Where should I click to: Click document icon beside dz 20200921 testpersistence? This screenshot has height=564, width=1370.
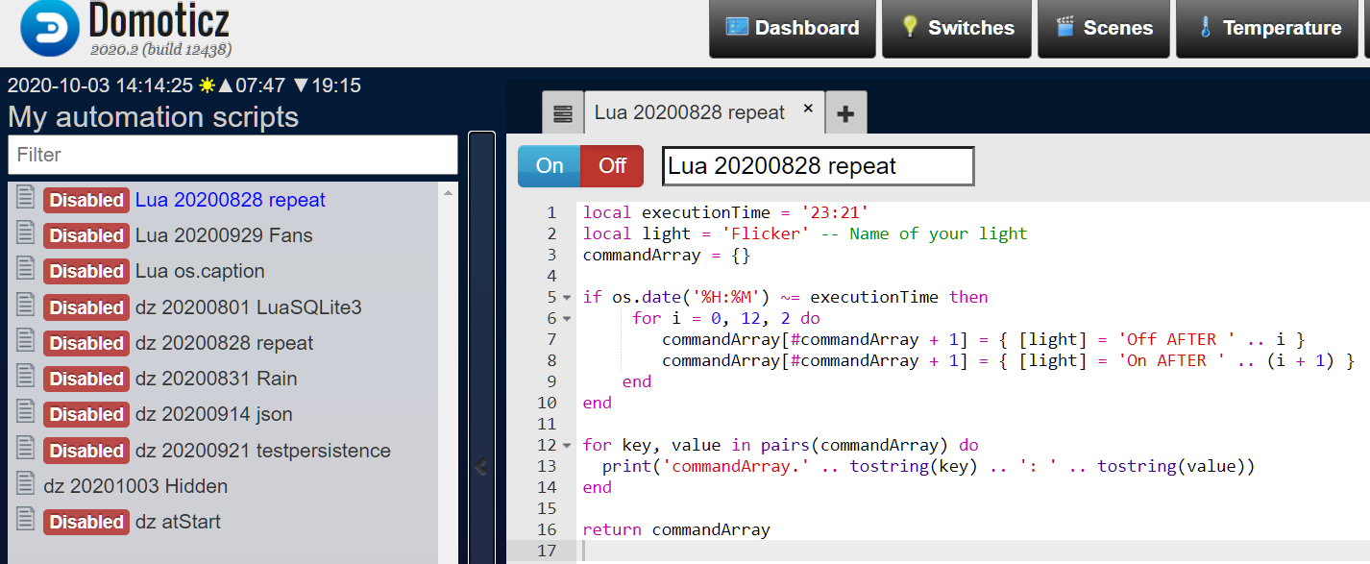(26, 450)
